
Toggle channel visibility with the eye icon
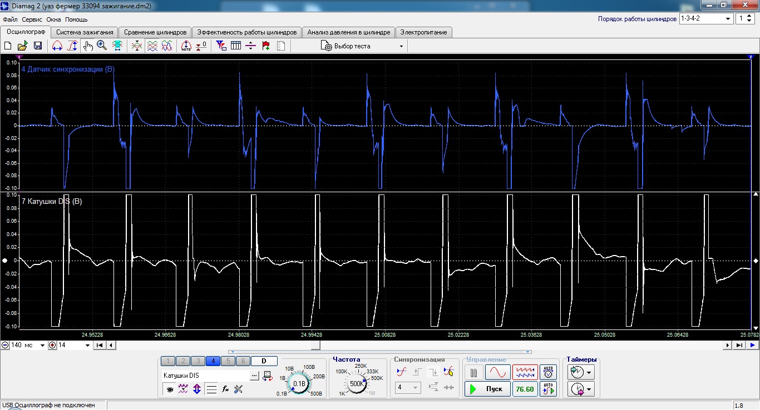point(169,389)
